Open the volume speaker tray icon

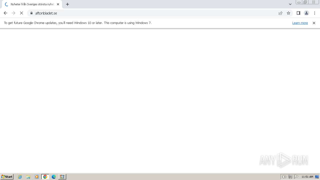pyautogui.click(x=284, y=177)
